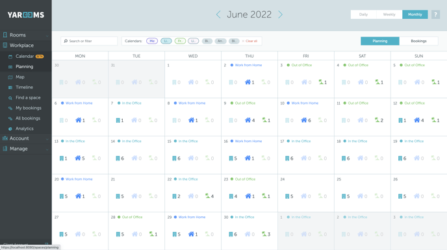Switch to Bookings view toggle
This screenshot has width=447, height=250.
(x=418, y=41)
